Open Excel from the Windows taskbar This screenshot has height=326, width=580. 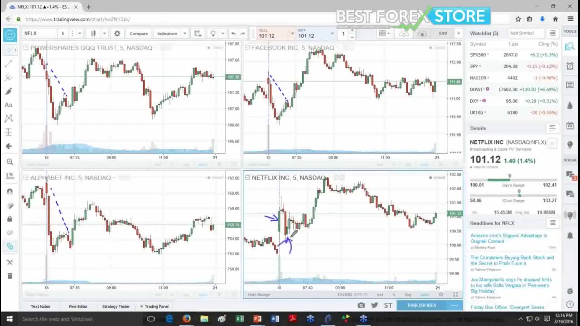pyautogui.click(x=239, y=319)
